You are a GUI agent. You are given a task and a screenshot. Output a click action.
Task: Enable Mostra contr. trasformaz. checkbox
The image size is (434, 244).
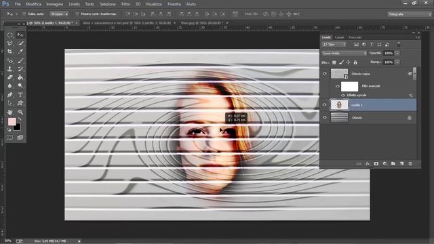coord(77,14)
